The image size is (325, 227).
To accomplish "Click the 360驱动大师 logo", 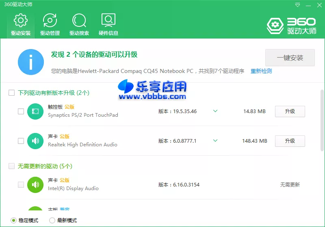I will pyautogui.click(x=291, y=26).
